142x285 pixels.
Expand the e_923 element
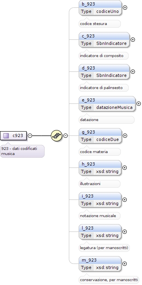click(138, 103)
